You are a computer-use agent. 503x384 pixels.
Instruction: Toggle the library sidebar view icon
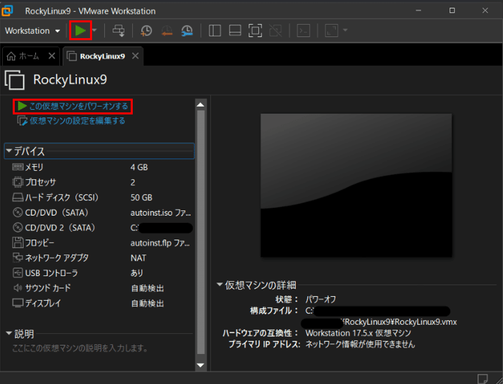215,31
